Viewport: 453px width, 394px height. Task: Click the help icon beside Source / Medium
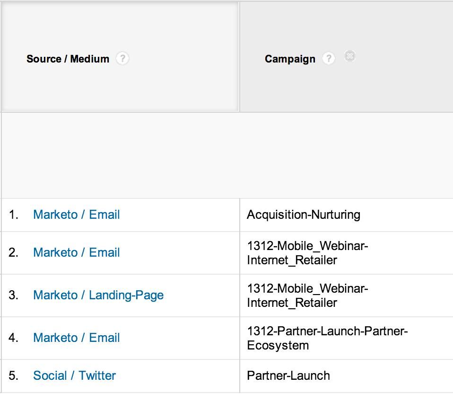pyautogui.click(x=122, y=59)
